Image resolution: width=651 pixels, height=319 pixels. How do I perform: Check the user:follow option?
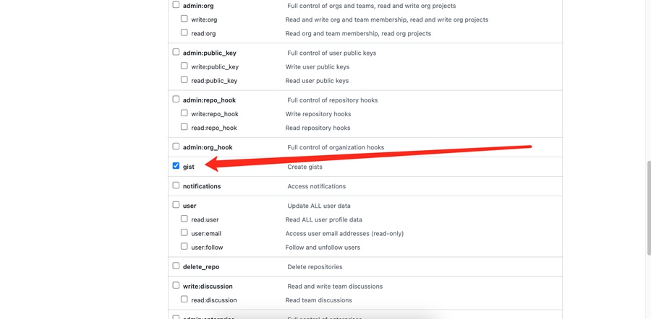click(x=184, y=247)
